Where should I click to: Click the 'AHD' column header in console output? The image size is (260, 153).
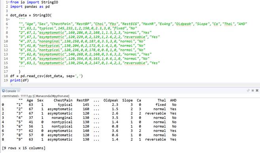173,100
